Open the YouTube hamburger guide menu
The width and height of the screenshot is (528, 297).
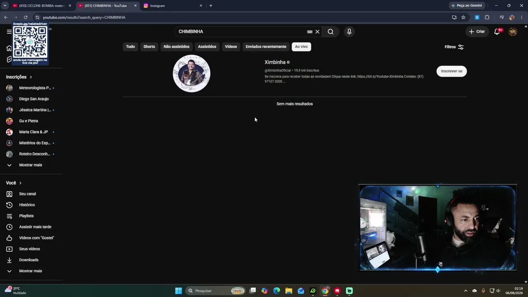pyautogui.click(x=9, y=31)
